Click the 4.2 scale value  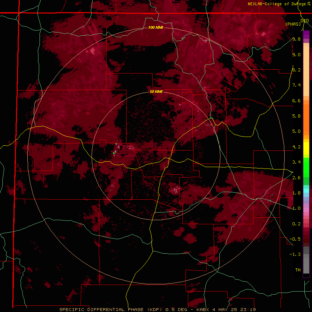pos(296,147)
